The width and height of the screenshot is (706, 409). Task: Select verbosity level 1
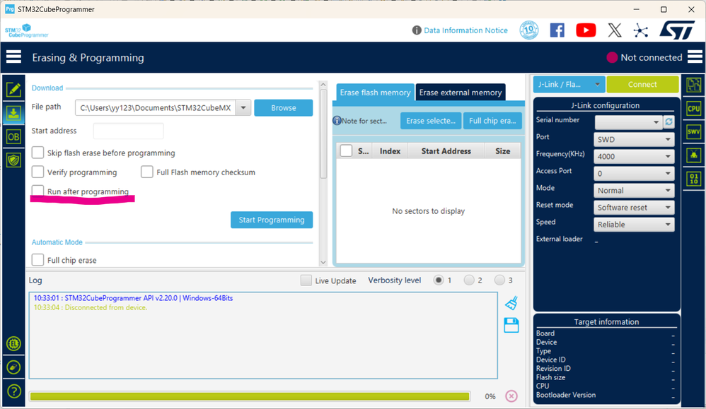pos(439,280)
